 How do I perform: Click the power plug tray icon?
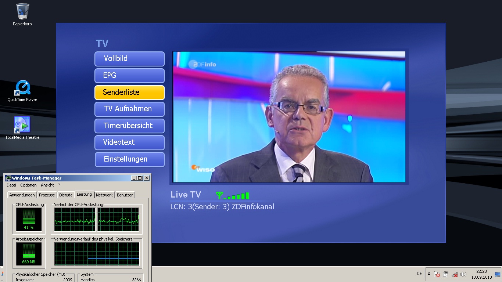(x=446, y=274)
